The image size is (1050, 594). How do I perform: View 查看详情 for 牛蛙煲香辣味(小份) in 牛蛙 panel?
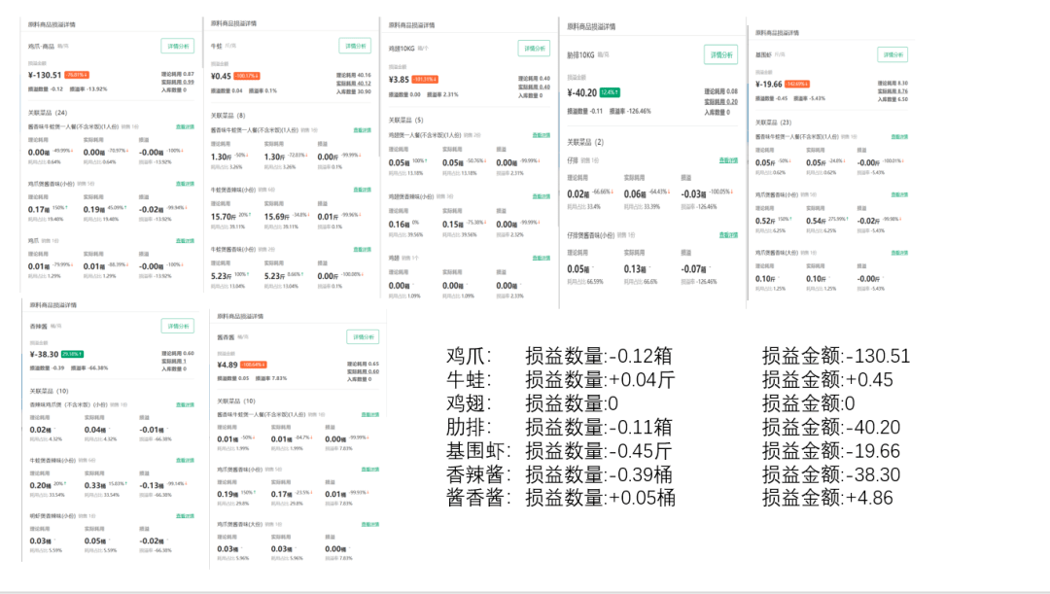pos(361,190)
